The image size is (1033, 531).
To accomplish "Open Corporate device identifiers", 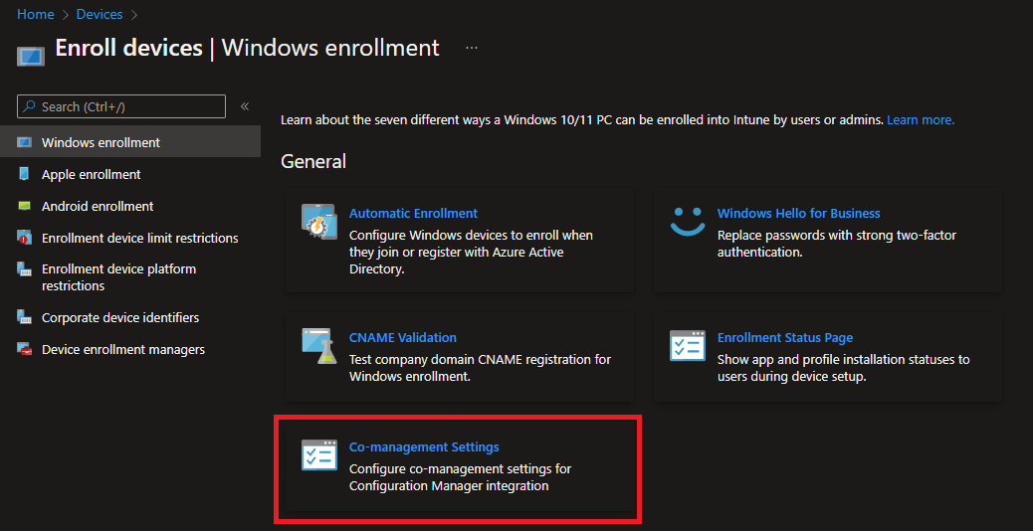I will 130,317.
